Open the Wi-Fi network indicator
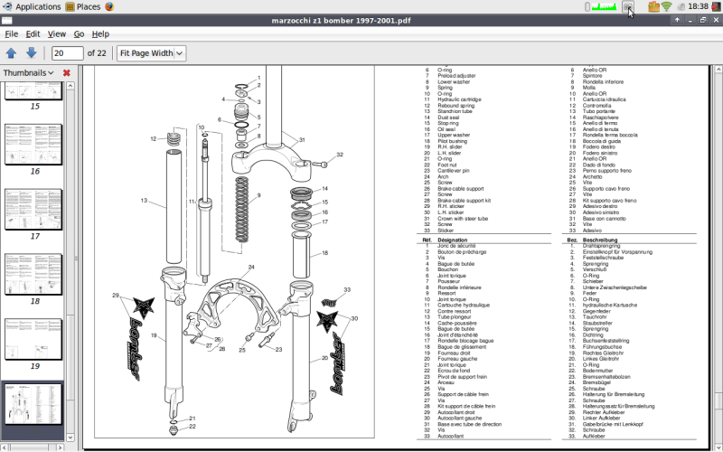 pyautogui.click(x=666, y=6)
